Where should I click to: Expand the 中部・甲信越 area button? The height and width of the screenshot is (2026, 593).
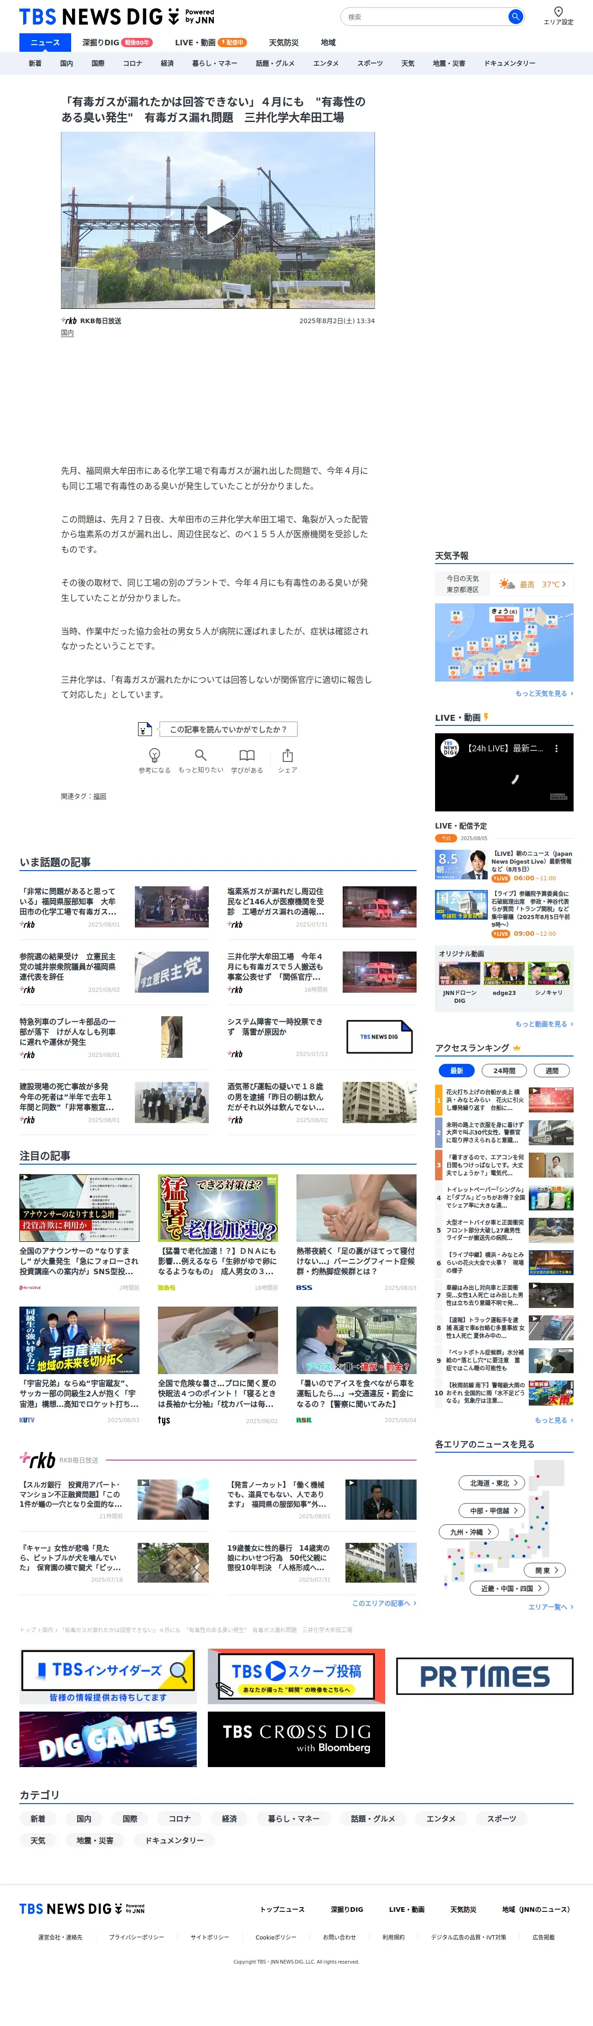point(492,1511)
